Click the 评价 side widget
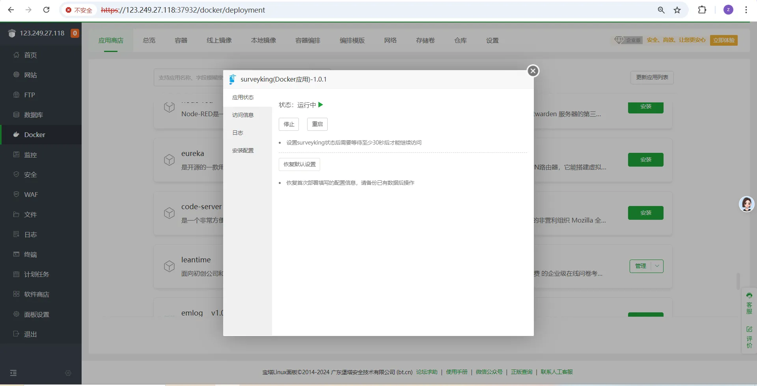Viewport: 757px width, 386px height. tap(749, 337)
